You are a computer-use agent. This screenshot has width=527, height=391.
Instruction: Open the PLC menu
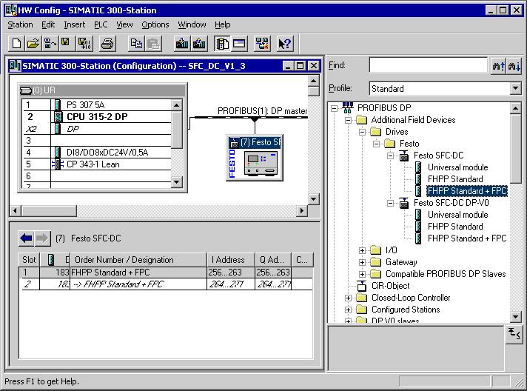pyautogui.click(x=101, y=25)
